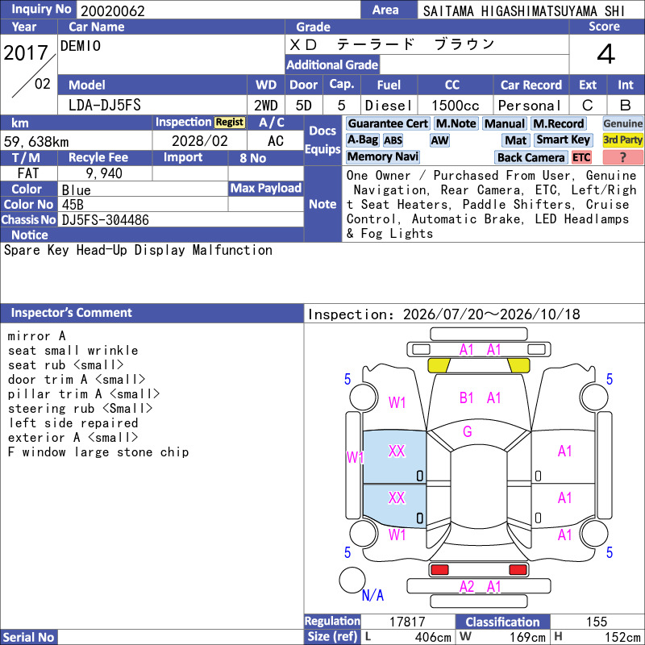
Task: Select the AW equipment badge
Action: click(x=439, y=140)
